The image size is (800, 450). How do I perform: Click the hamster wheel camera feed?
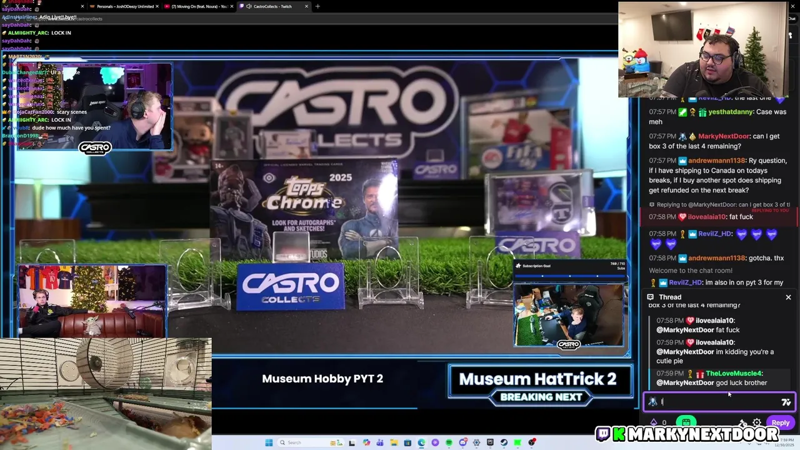(106, 394)
